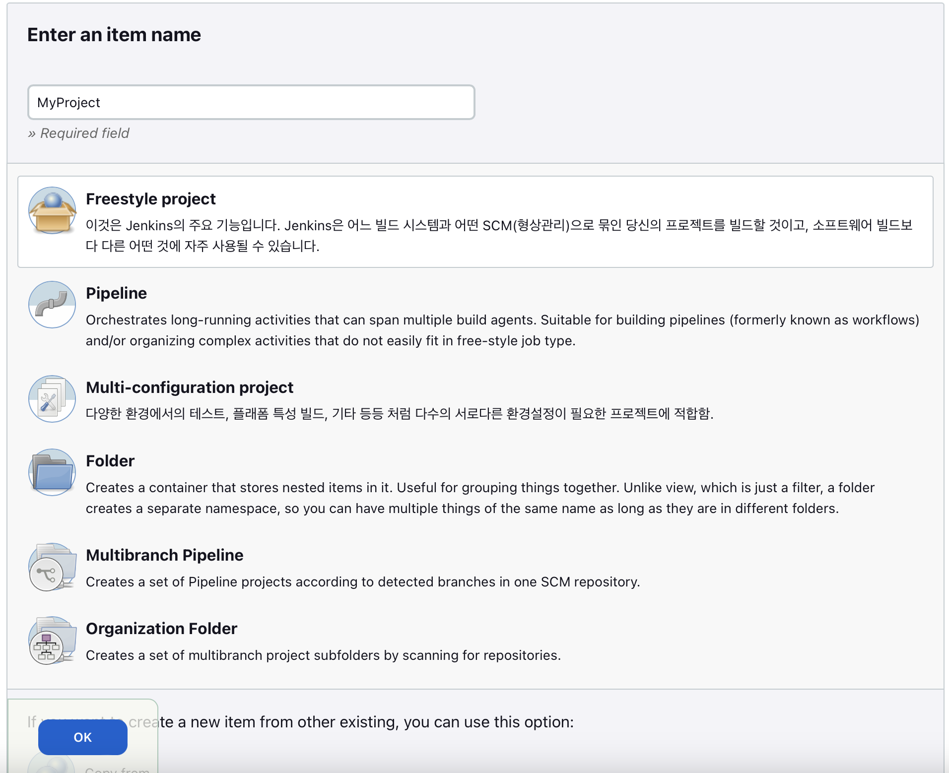Click the Organization Folder hierarchy icon
This screenshot has height=773, width=949.
52,640
